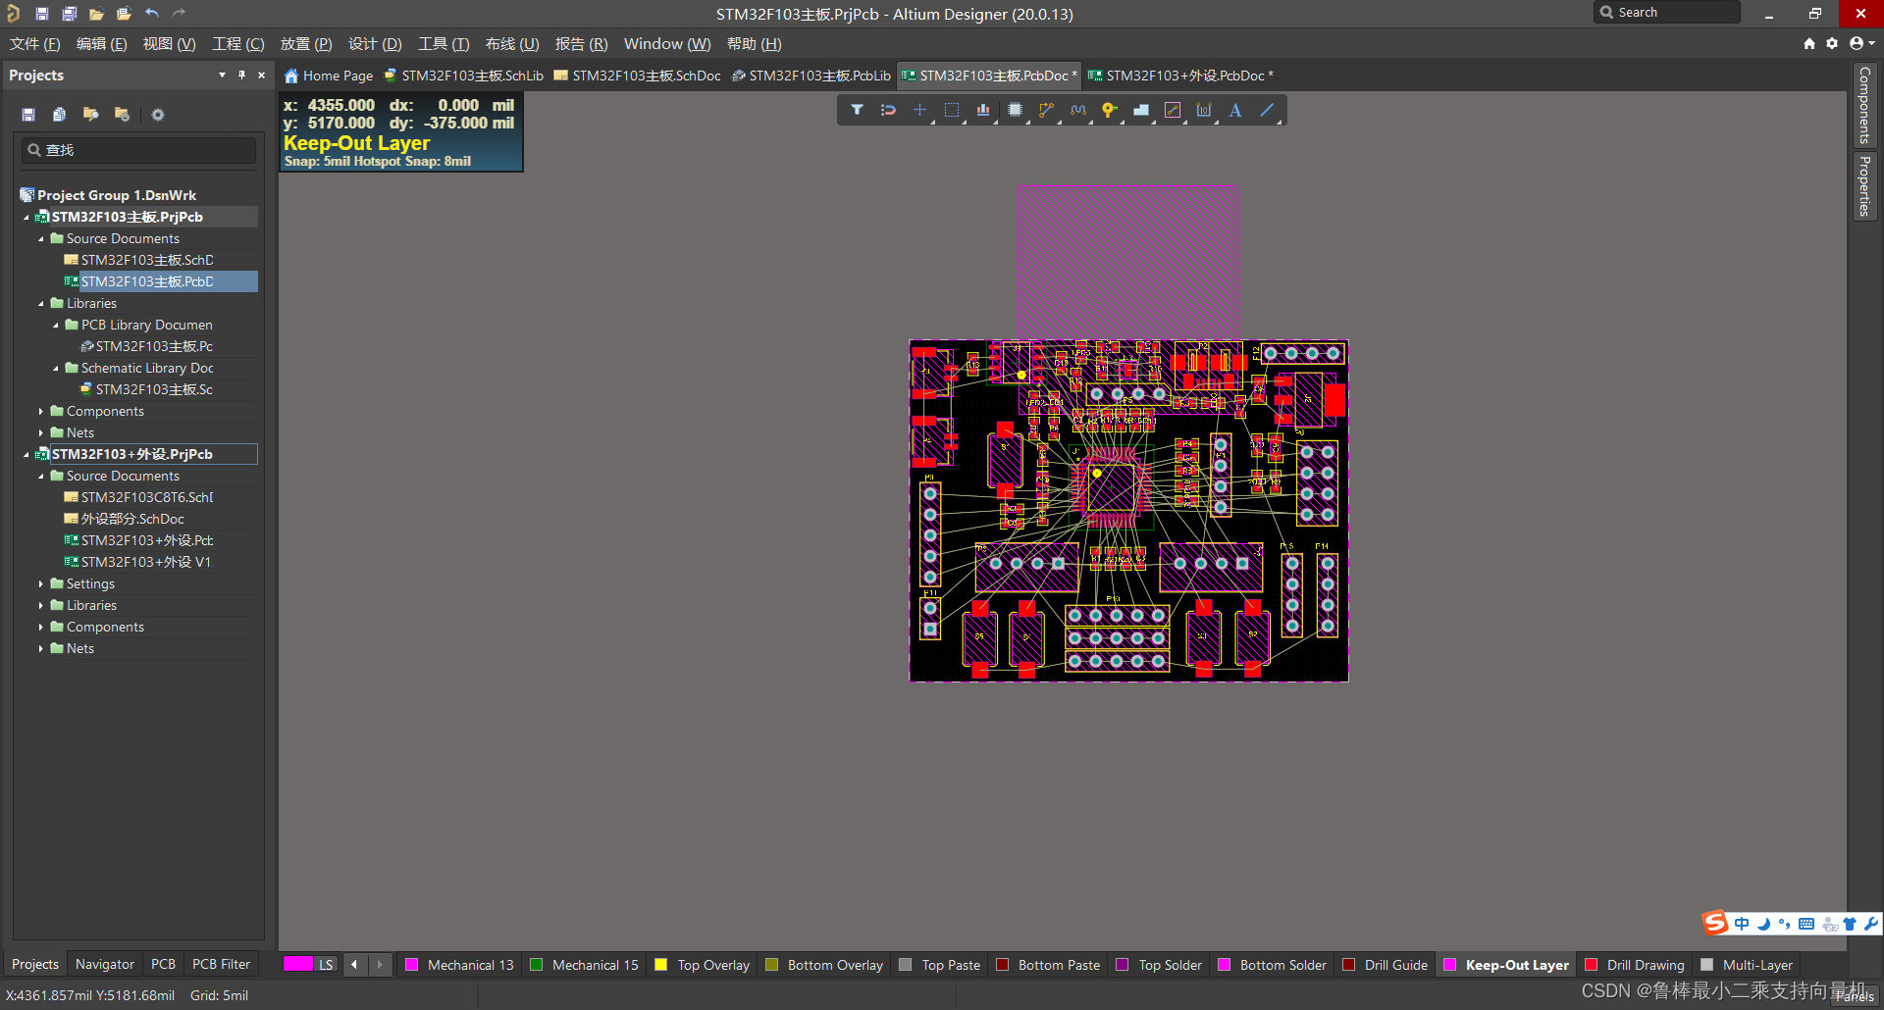Open the Home icon at top right
Viewport: 1884px width, 1010px height.
(1809, 43)
